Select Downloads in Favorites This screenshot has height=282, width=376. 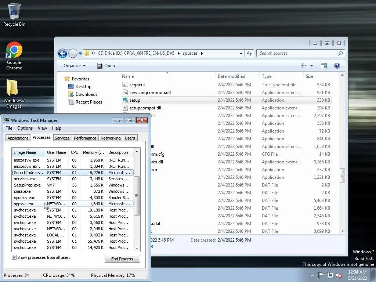[x=86, y=94]
